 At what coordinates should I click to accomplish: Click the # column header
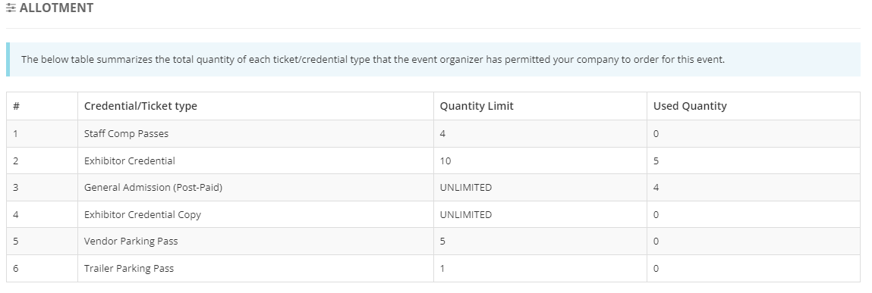pyautogui.click(x=16, y=106)
